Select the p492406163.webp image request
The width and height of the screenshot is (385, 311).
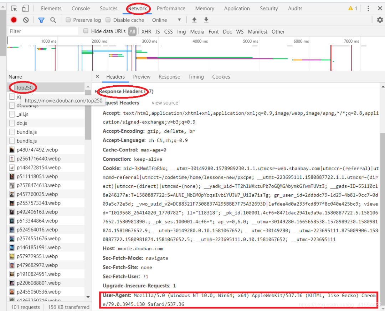pos(46,212)
